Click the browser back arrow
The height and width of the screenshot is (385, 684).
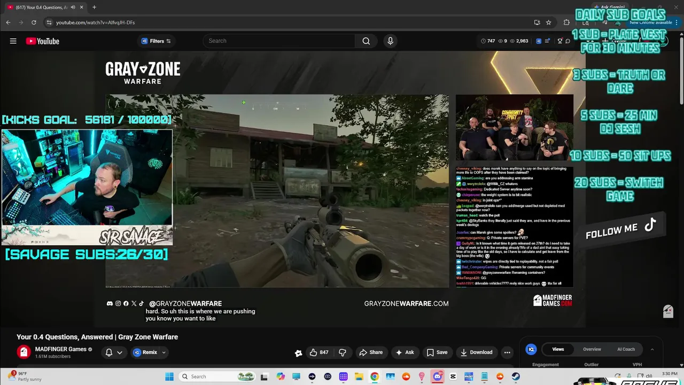[x=8, y=22]
